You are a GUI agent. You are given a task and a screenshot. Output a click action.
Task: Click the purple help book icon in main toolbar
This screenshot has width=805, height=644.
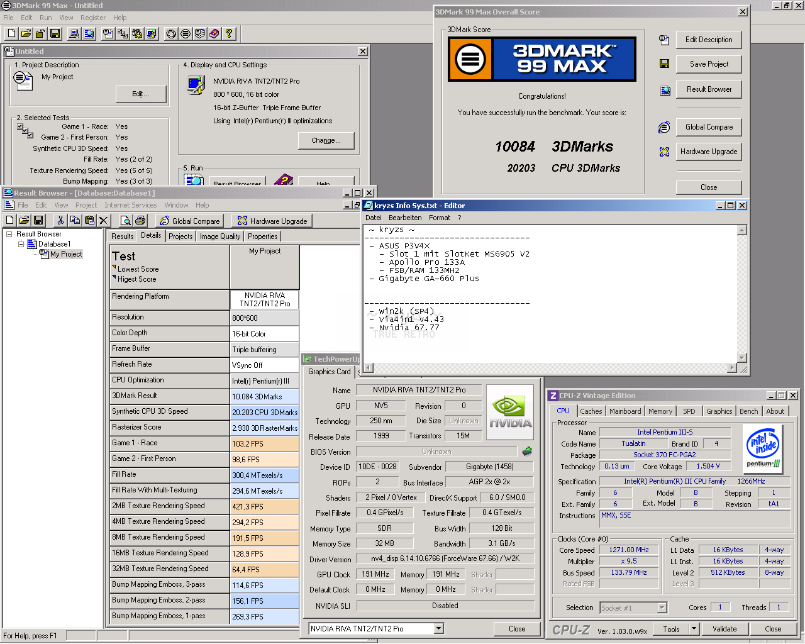(214, 33)
